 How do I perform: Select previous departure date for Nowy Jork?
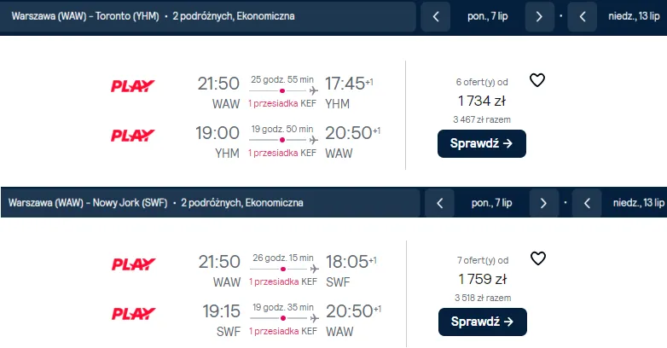(440, 203)
